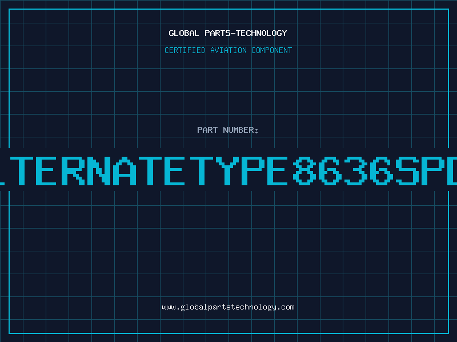This screenshot has height=342, width=457.
Task: Click the word NUMBER: in the label
Action: tap(240, 130)
